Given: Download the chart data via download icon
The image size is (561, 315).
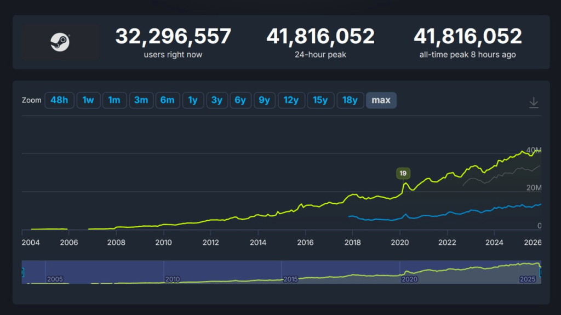Looking at the screenshot, I should coord(534,102).
